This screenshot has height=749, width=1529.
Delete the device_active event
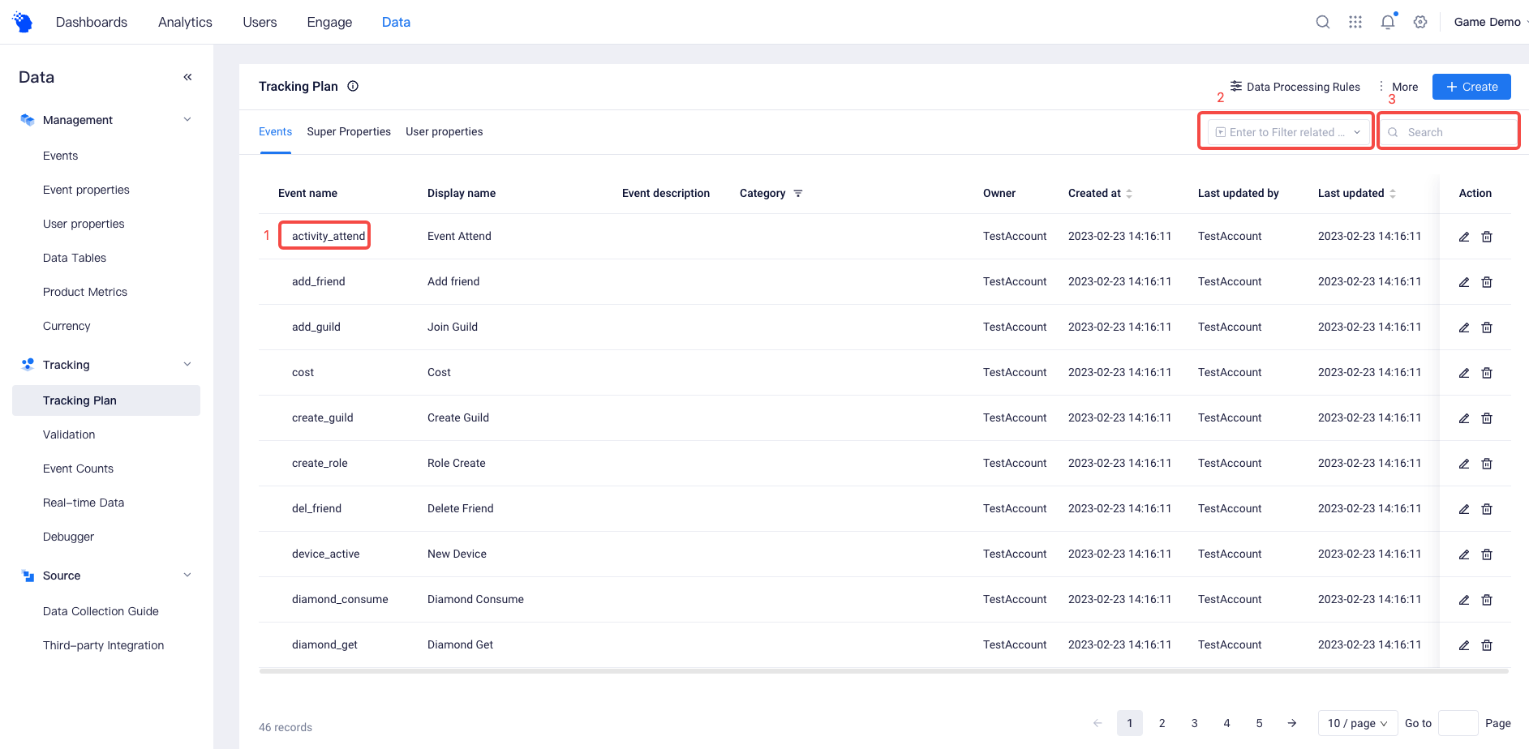pyautogui.click(x=1487, y=554)
